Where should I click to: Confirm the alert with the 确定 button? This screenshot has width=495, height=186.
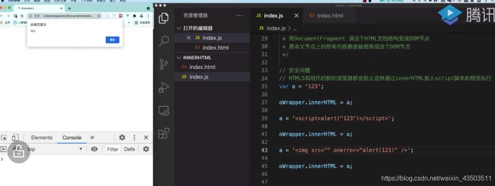tap(112, 40)
